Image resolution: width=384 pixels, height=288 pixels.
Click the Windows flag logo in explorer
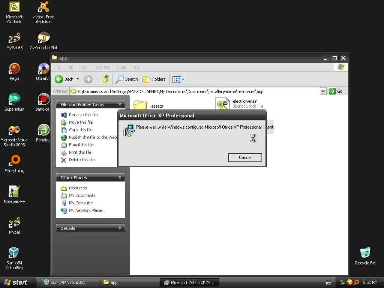(340, 67)
